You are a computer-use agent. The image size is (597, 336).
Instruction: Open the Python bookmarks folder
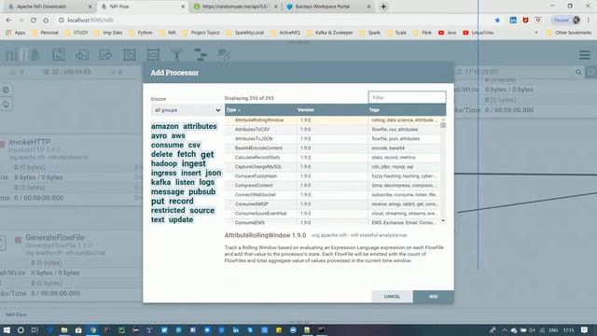pos(141,33)
